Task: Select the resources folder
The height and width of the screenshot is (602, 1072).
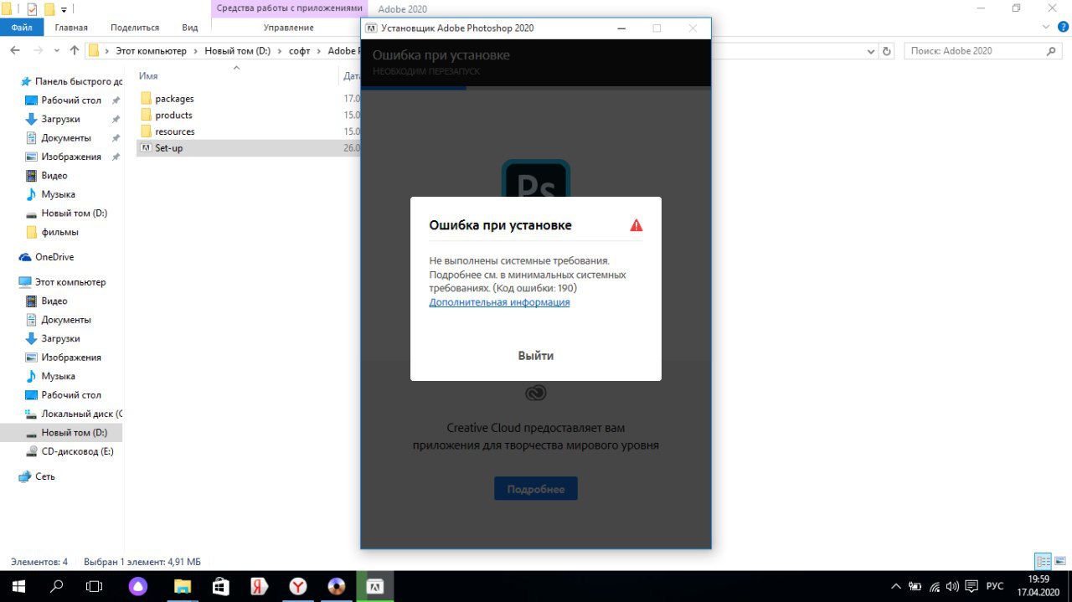Action: [174, 131]
